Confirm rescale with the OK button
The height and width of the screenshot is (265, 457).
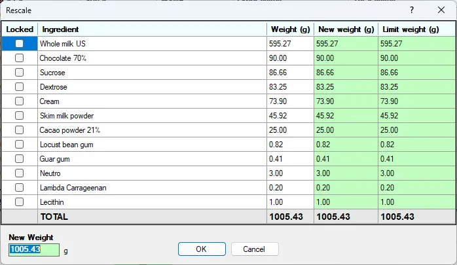click(202, 249)
